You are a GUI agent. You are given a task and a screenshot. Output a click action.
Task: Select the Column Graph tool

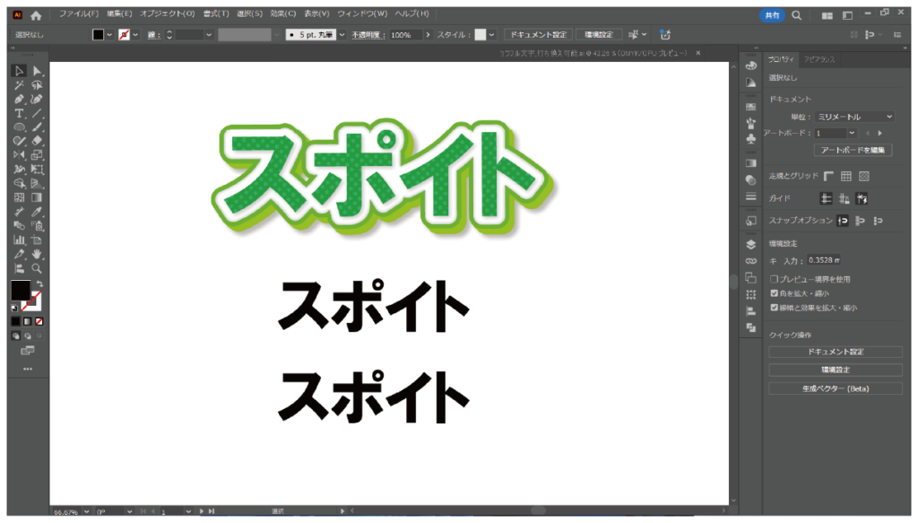(19, 240)
